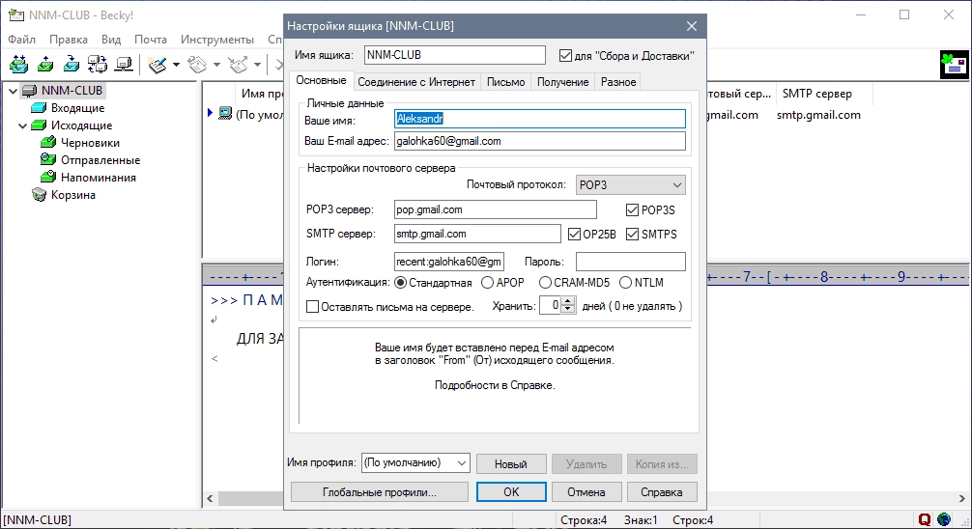972x529 pixels.
Task: Click the Отправленные folder icon
Action: point(48,160)
